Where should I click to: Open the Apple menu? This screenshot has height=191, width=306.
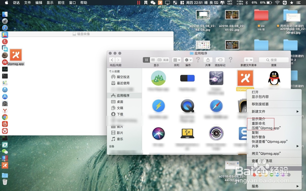click(x=6, y=2)
